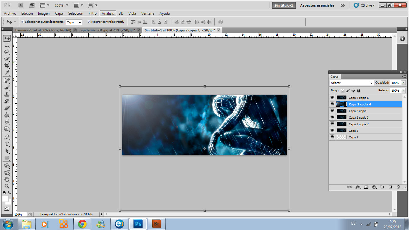The height and width of the screenshot is (230, 409).
Task: Toggle Seleccionar automáticamente checkbox
Action: (x=22, y=22)
